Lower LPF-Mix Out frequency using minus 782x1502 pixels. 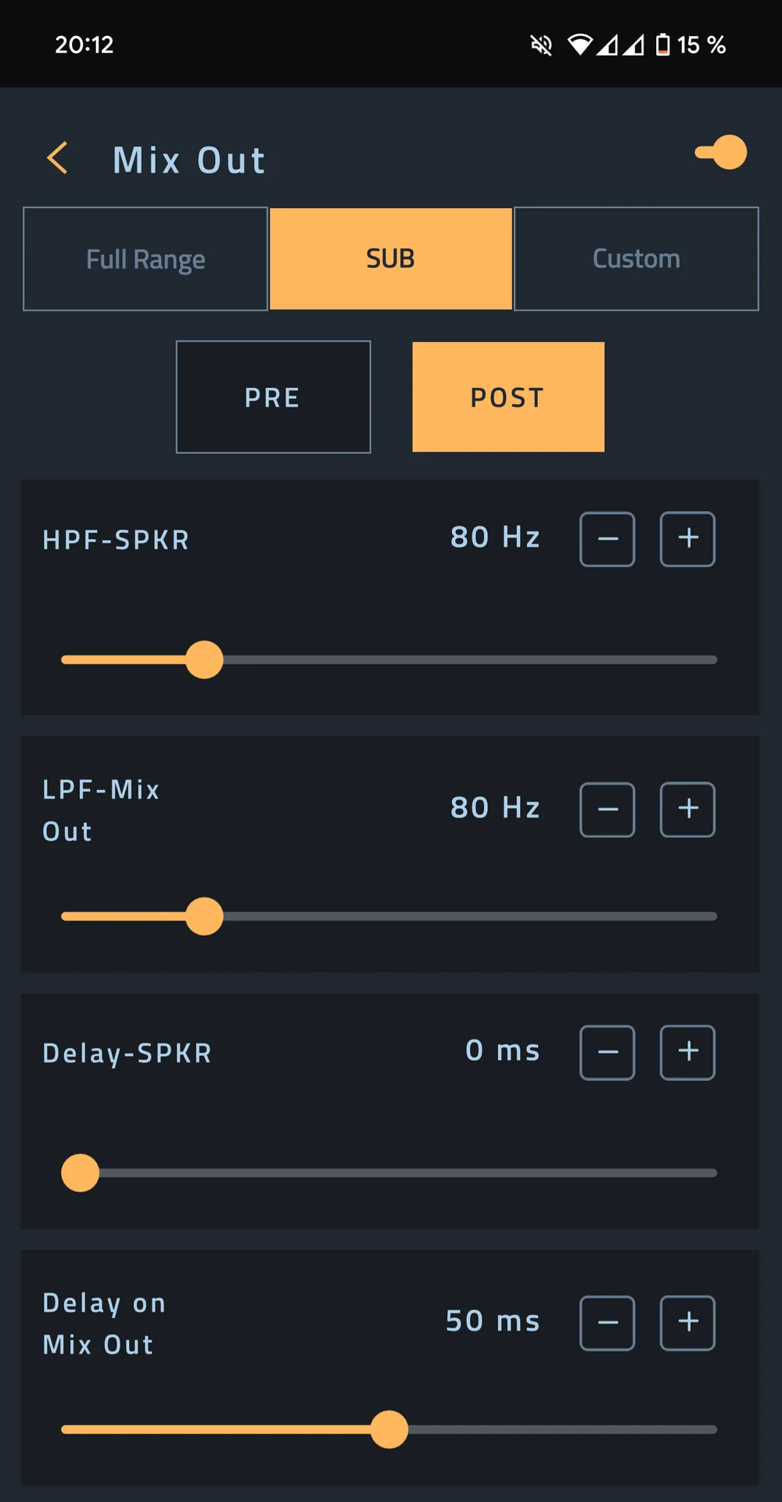pos(608,810)
